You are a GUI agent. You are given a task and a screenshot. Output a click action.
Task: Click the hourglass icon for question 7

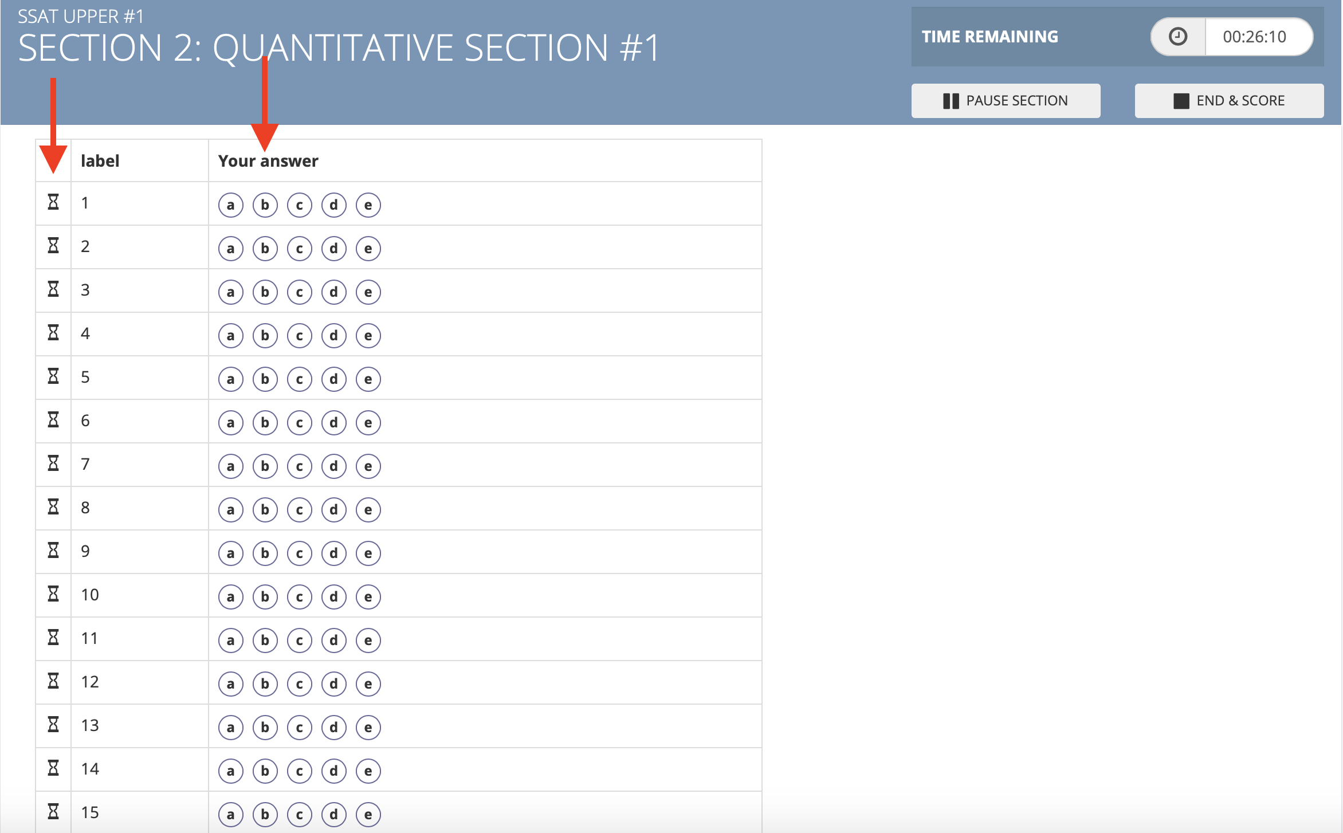tap(53, 463)
